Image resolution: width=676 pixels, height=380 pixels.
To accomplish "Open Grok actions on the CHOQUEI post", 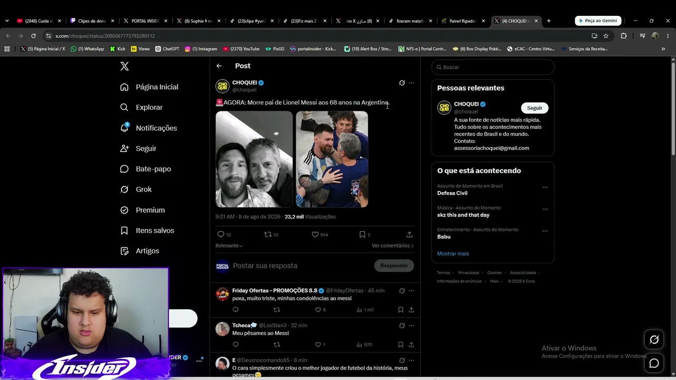I will pos(402,83).
